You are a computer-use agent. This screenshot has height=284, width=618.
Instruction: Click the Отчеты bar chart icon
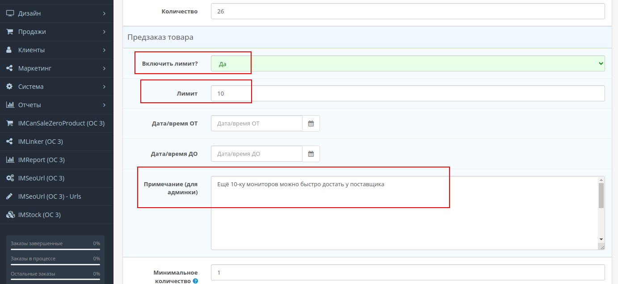(10, 105)
